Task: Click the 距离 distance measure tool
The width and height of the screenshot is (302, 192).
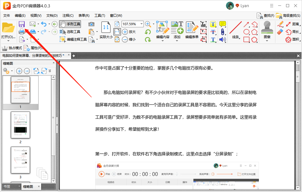Action: tap(293, 24)
